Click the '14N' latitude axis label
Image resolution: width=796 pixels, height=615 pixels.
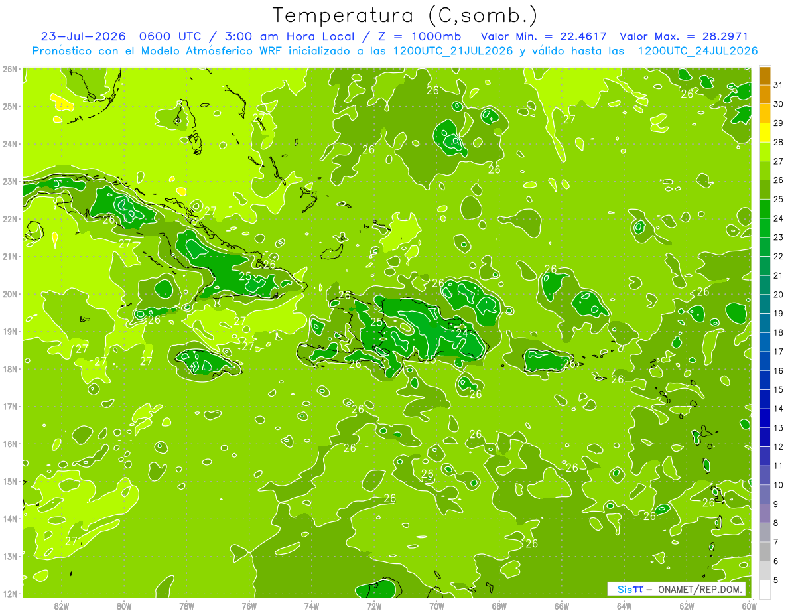pos(9,519)
